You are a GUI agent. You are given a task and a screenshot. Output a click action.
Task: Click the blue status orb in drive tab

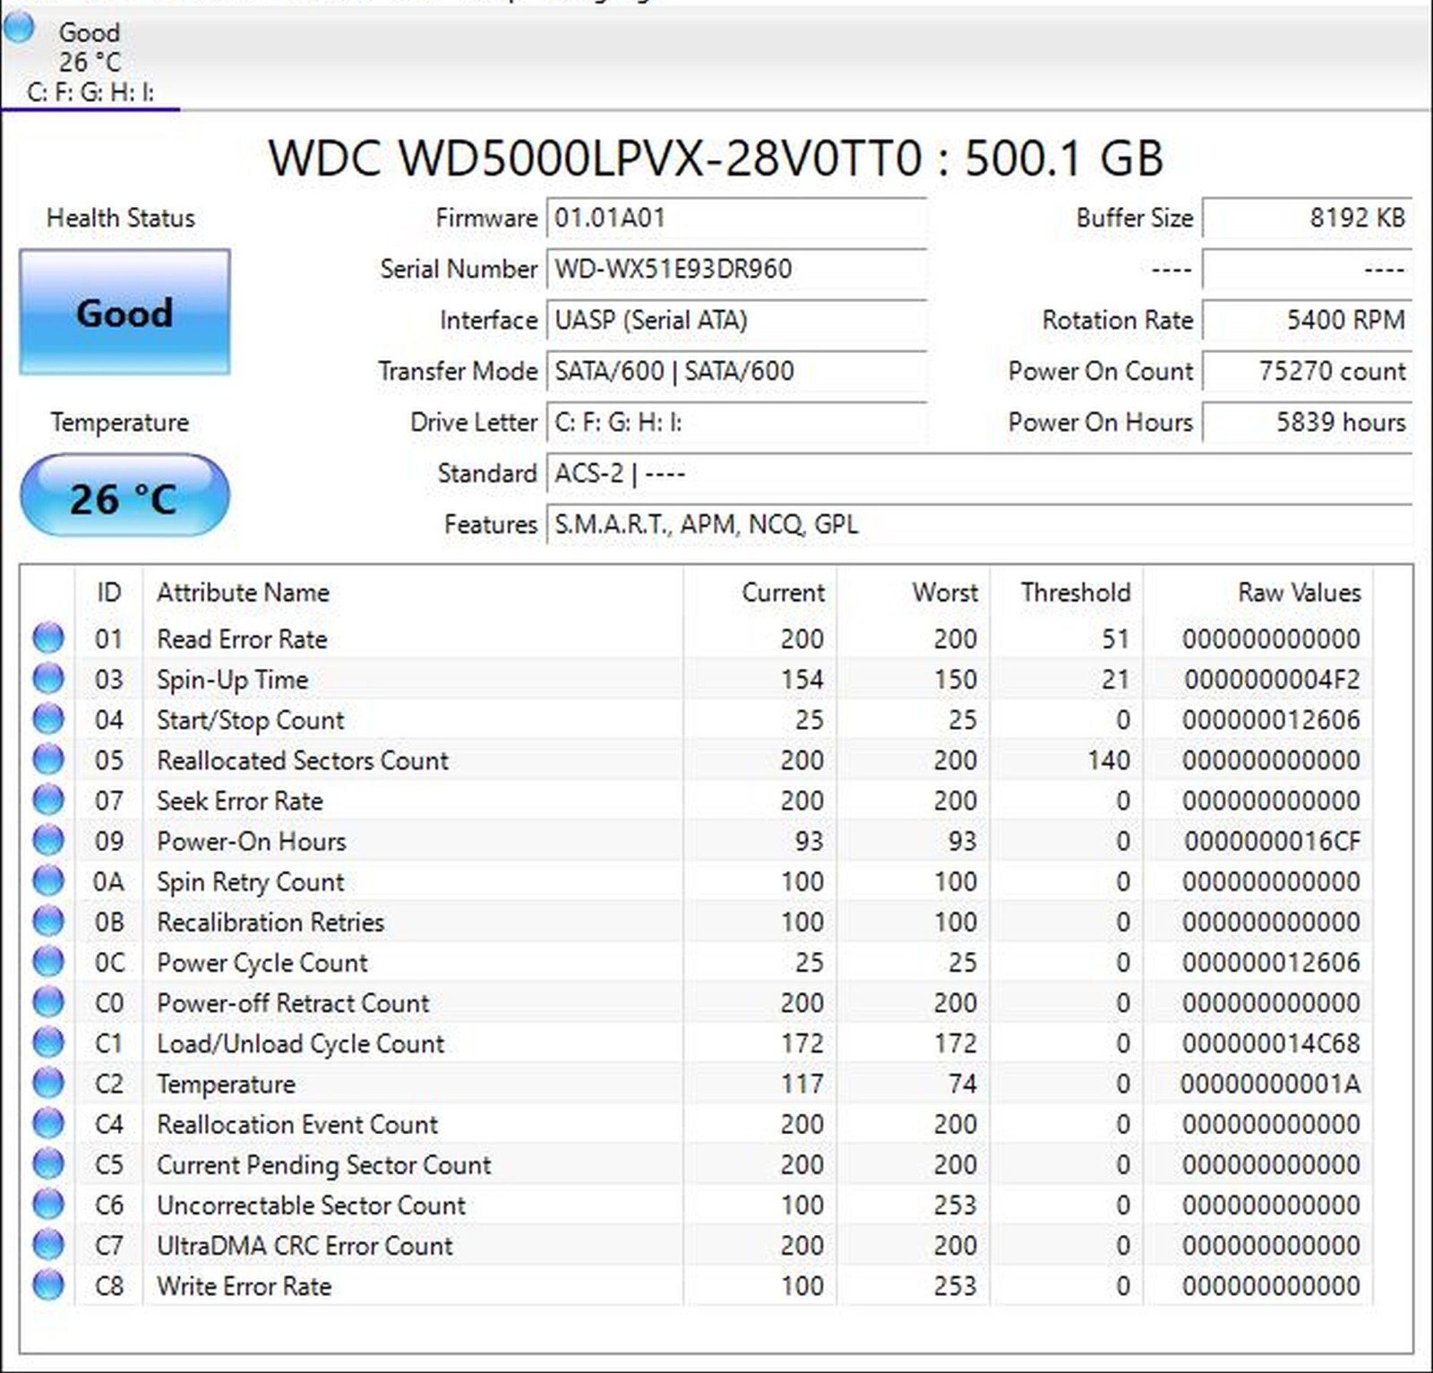pos(18,28)
